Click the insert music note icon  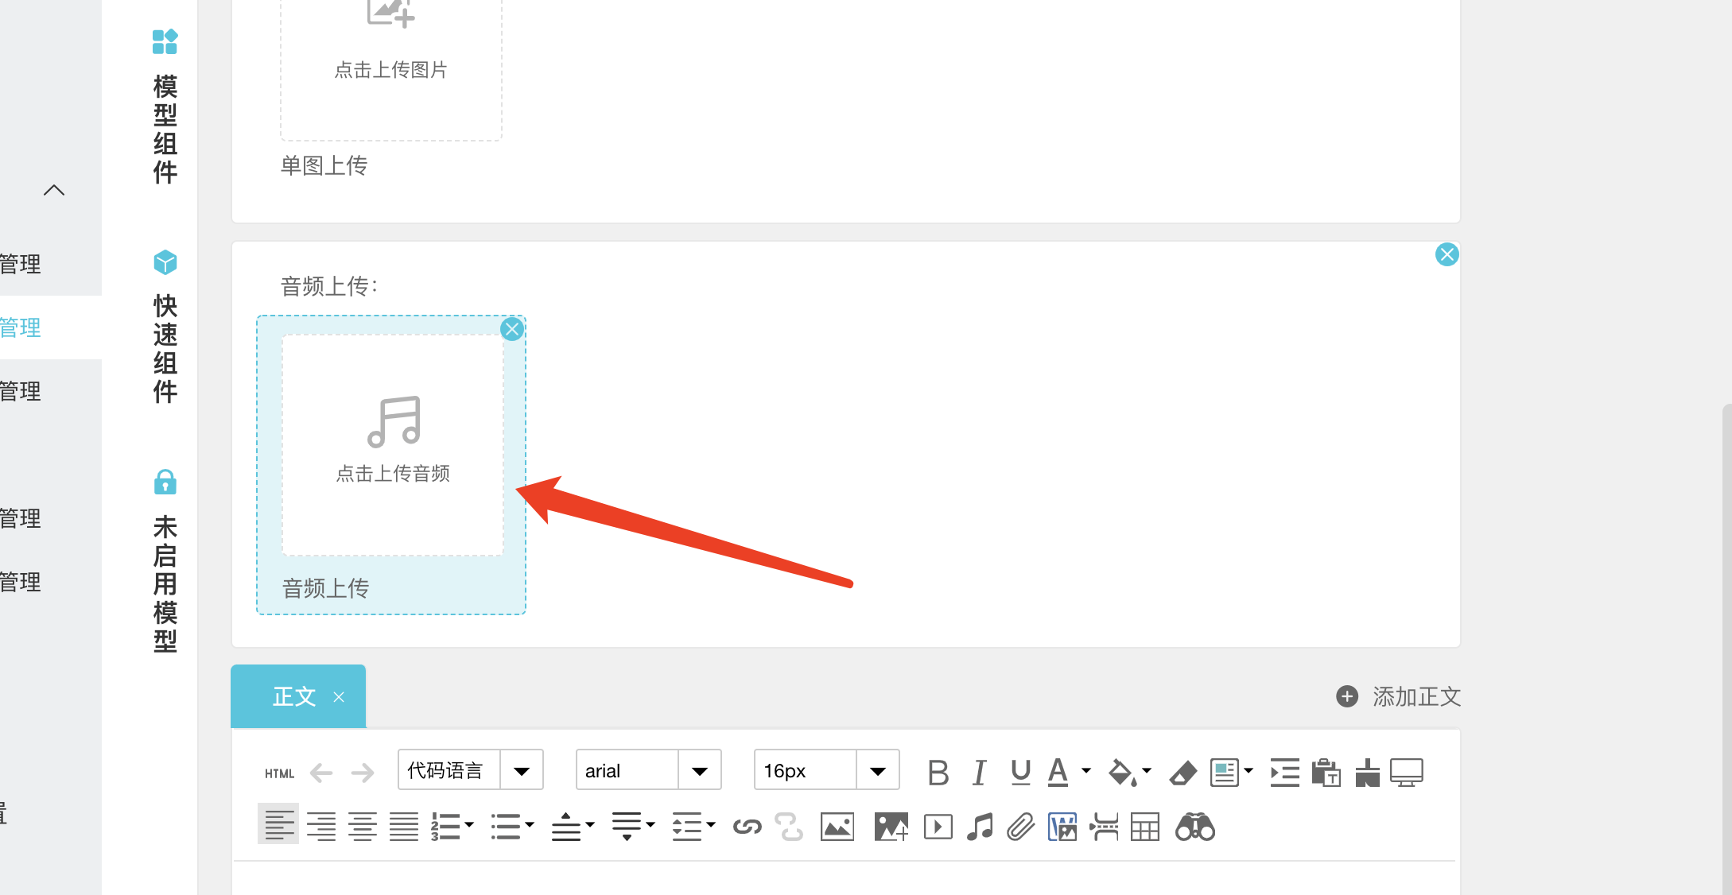[x=980, y=827]
